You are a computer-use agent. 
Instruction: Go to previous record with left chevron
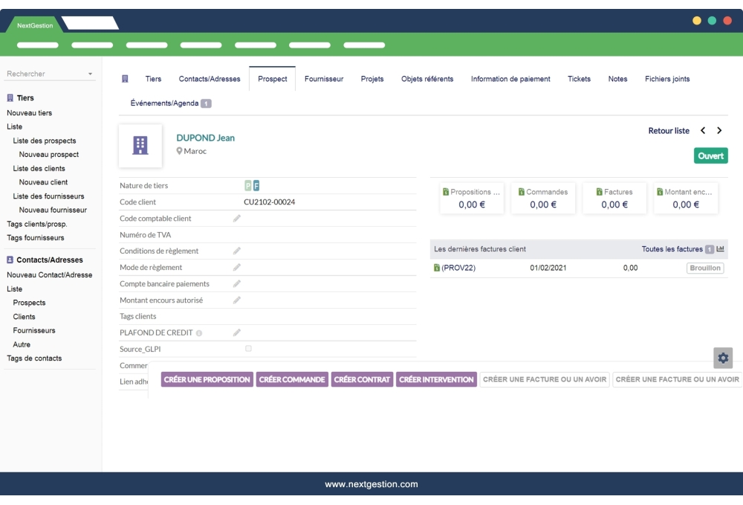coord(703,131)
